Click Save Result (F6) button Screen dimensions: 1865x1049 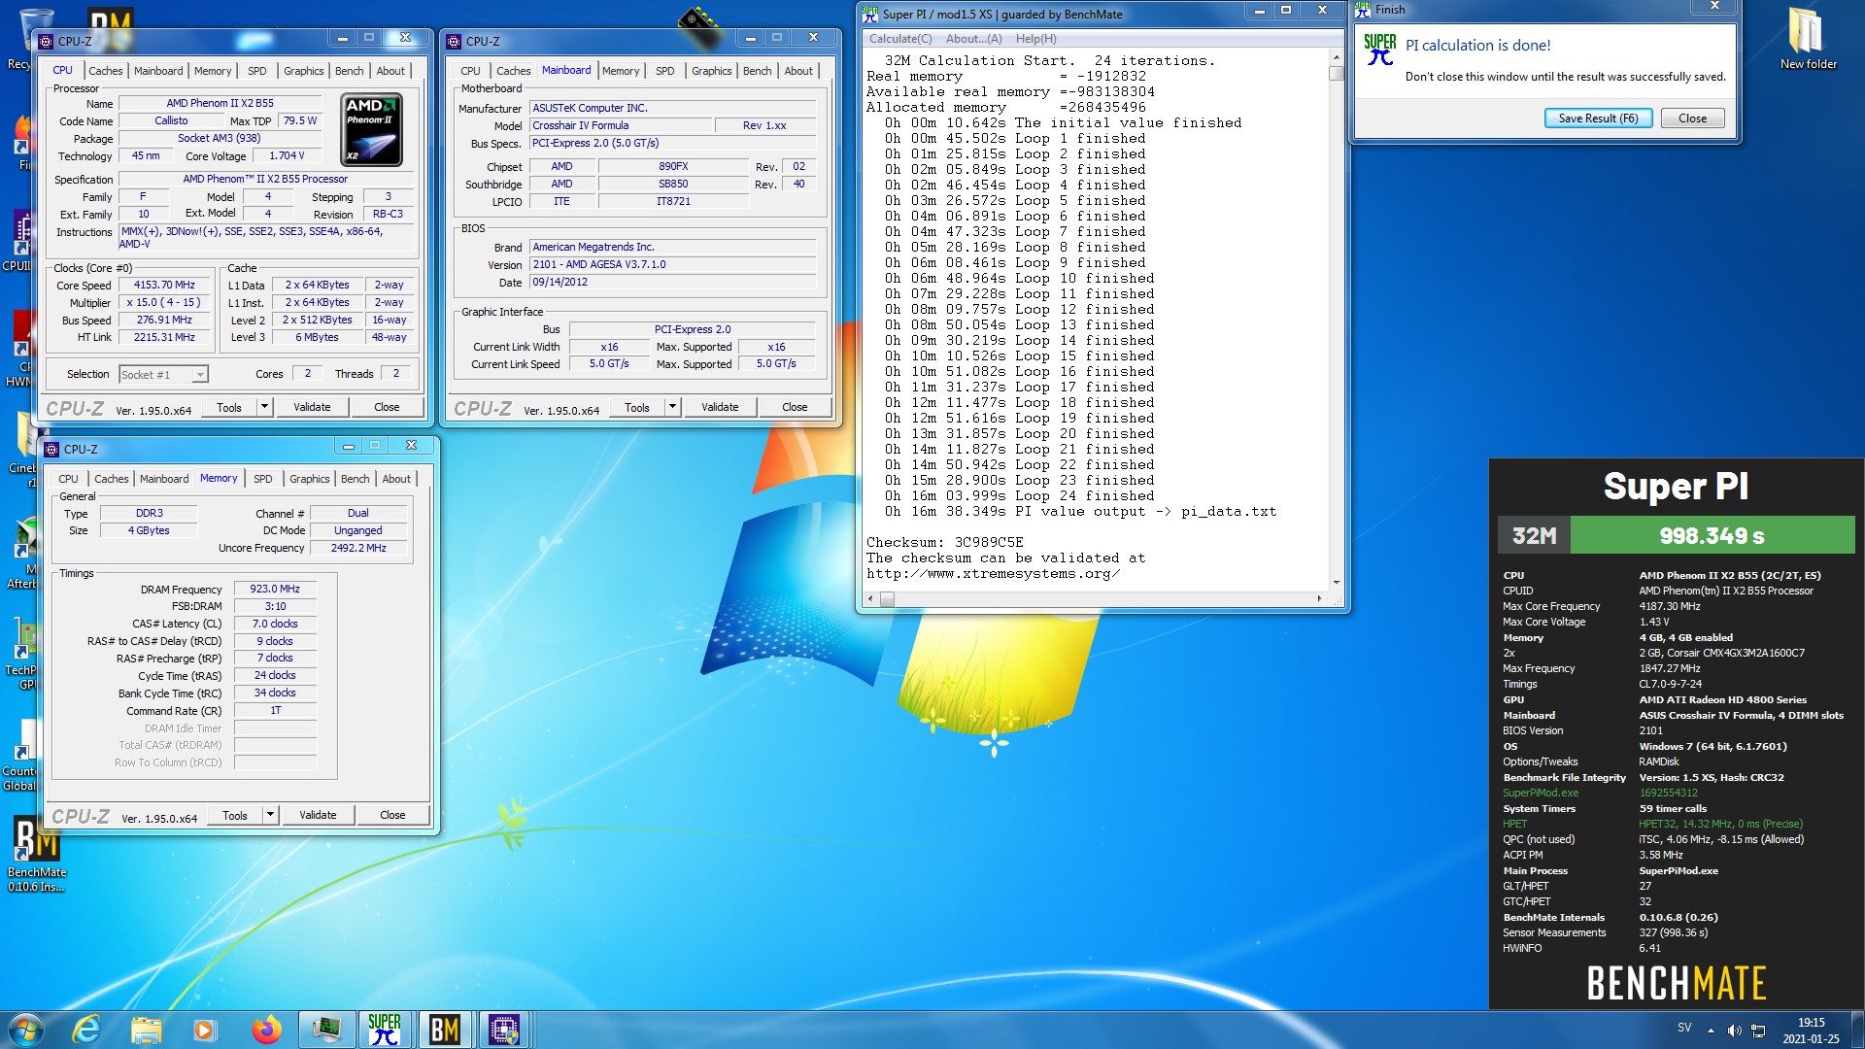[1598, 118]
